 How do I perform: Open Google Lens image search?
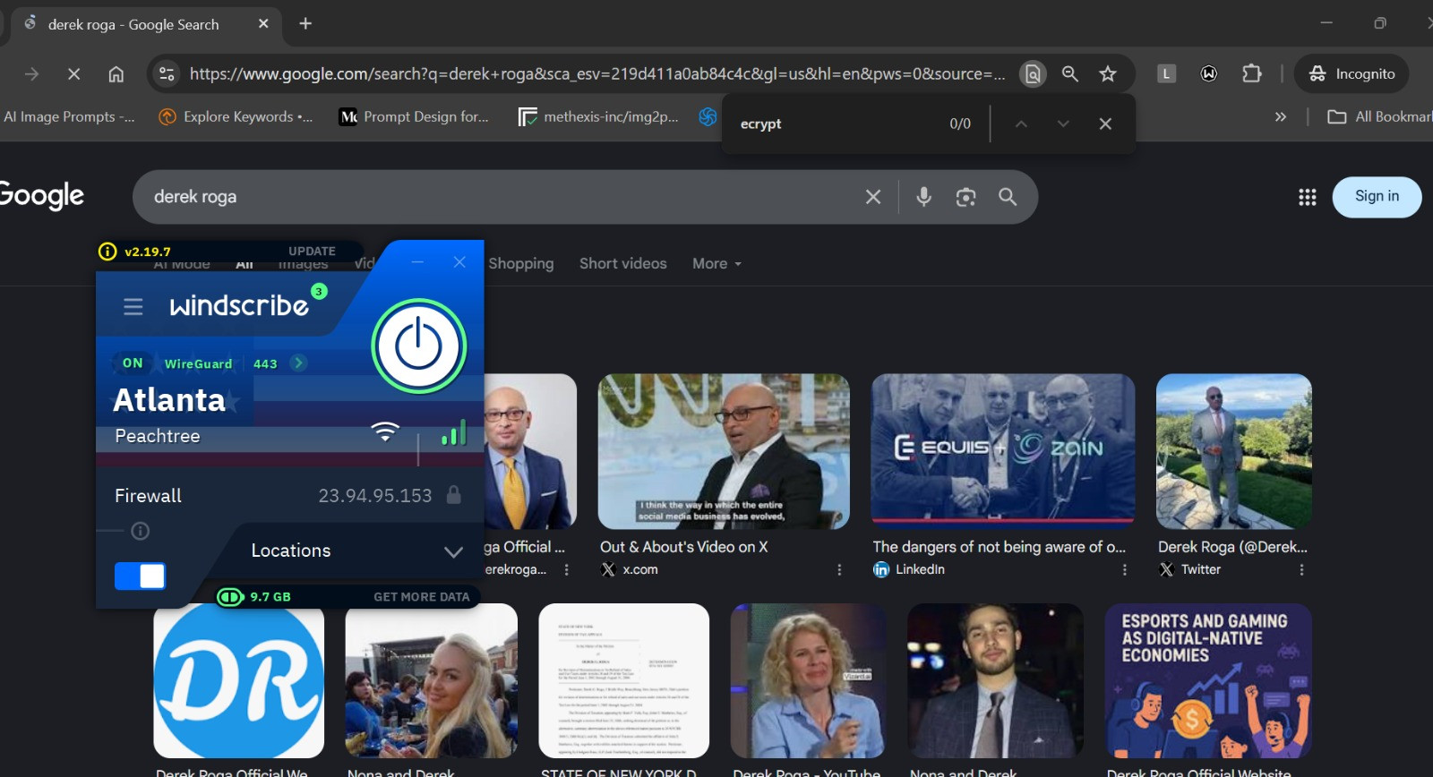click(965, 197)
